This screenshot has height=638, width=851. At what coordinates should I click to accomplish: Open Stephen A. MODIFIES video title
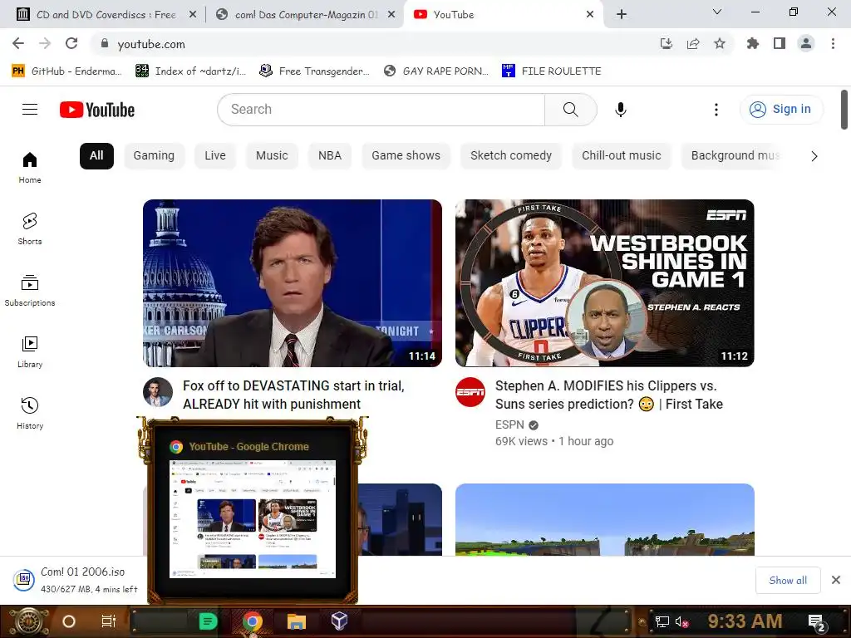point(609,395)
